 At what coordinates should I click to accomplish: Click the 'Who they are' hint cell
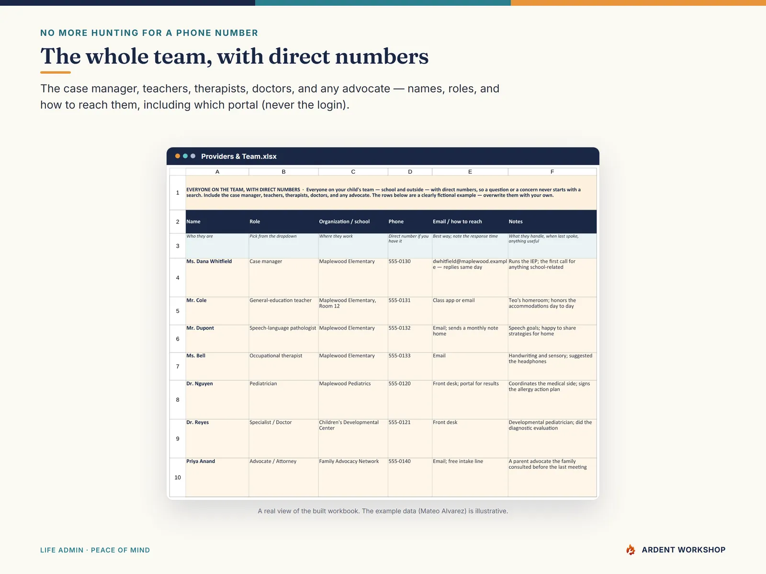(x=217, y=246)
